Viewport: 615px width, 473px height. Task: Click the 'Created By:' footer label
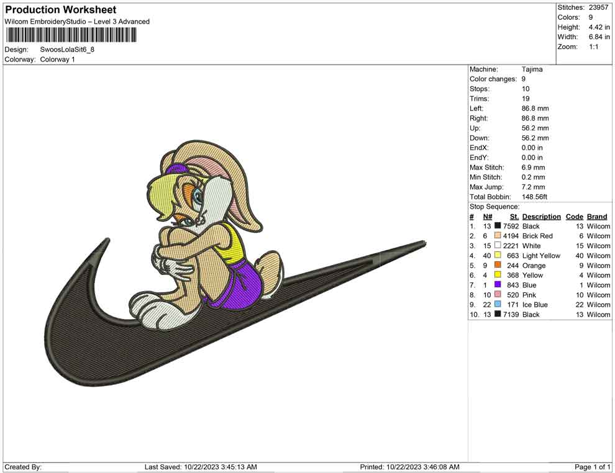tap(23, 467)
